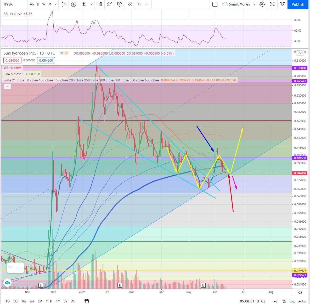The width and height of the screenshot is (310, 304).
Task: Set range to 3M
Action: 32,301
